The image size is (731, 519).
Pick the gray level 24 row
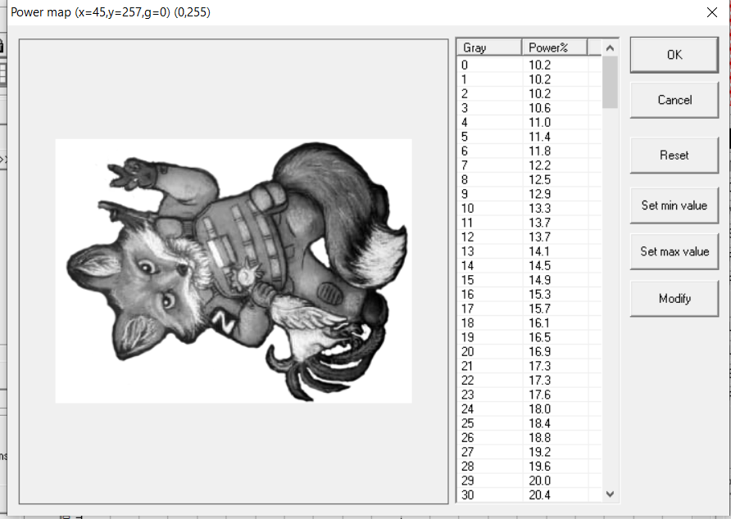click(x=529, y=409)
